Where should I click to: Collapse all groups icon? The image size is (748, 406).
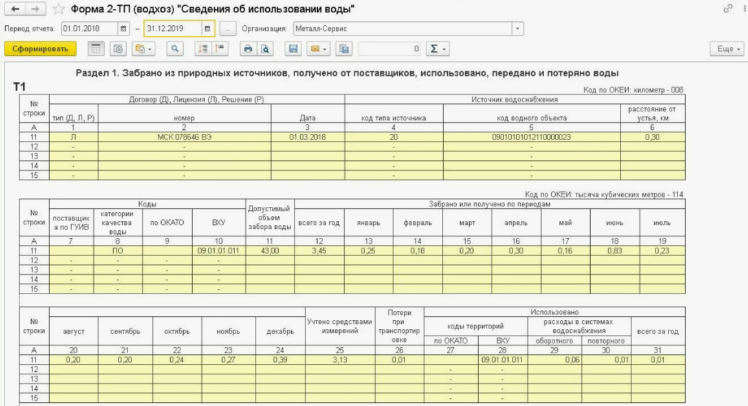(x=203, y=48)
